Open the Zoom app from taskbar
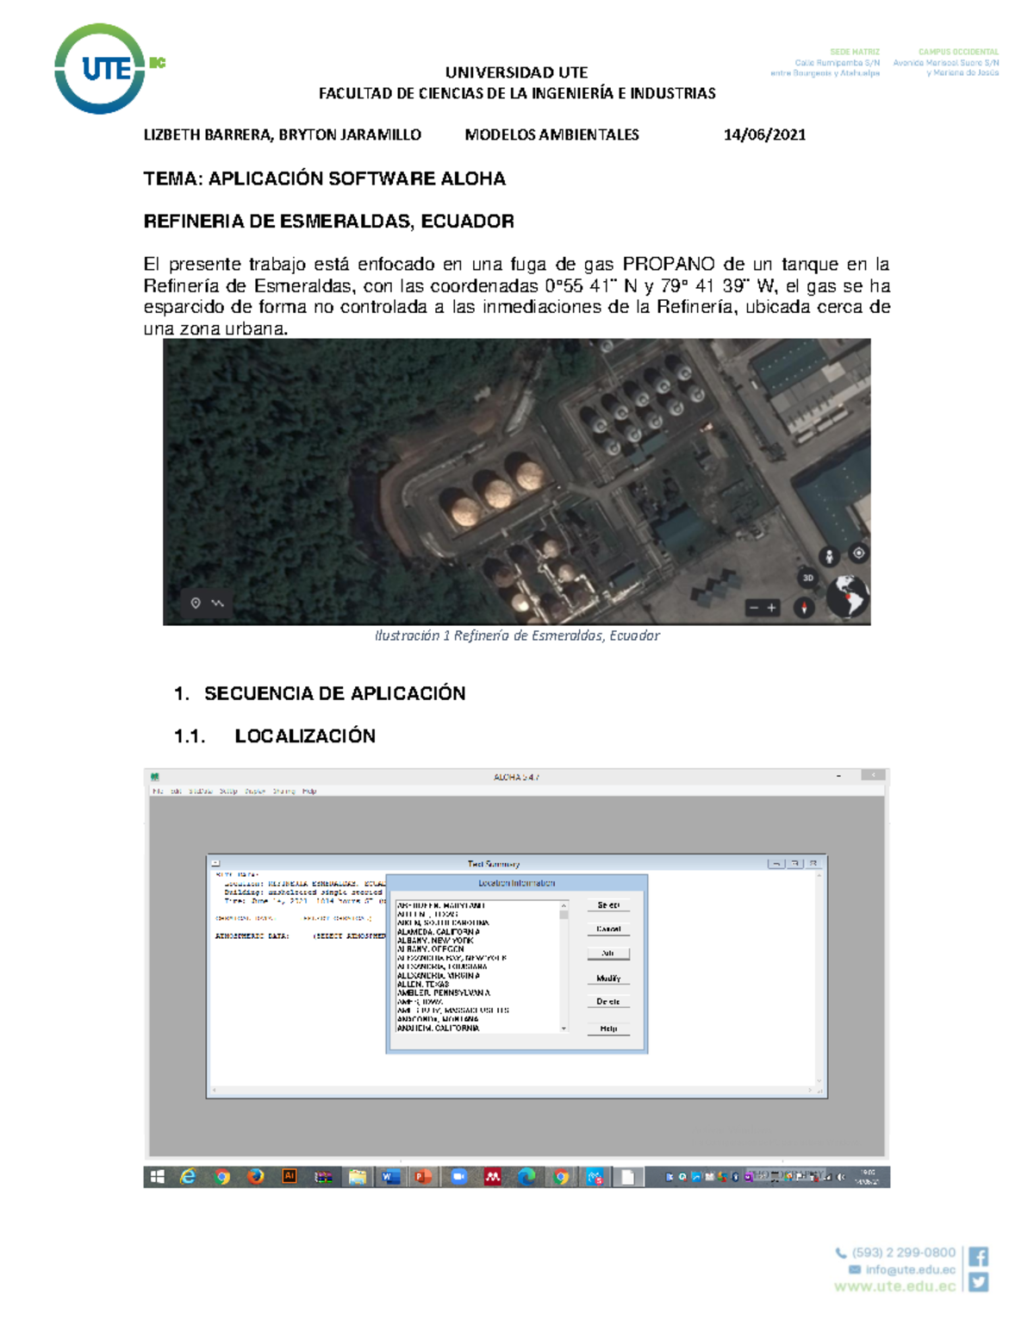 click(x=458, y=1177)
